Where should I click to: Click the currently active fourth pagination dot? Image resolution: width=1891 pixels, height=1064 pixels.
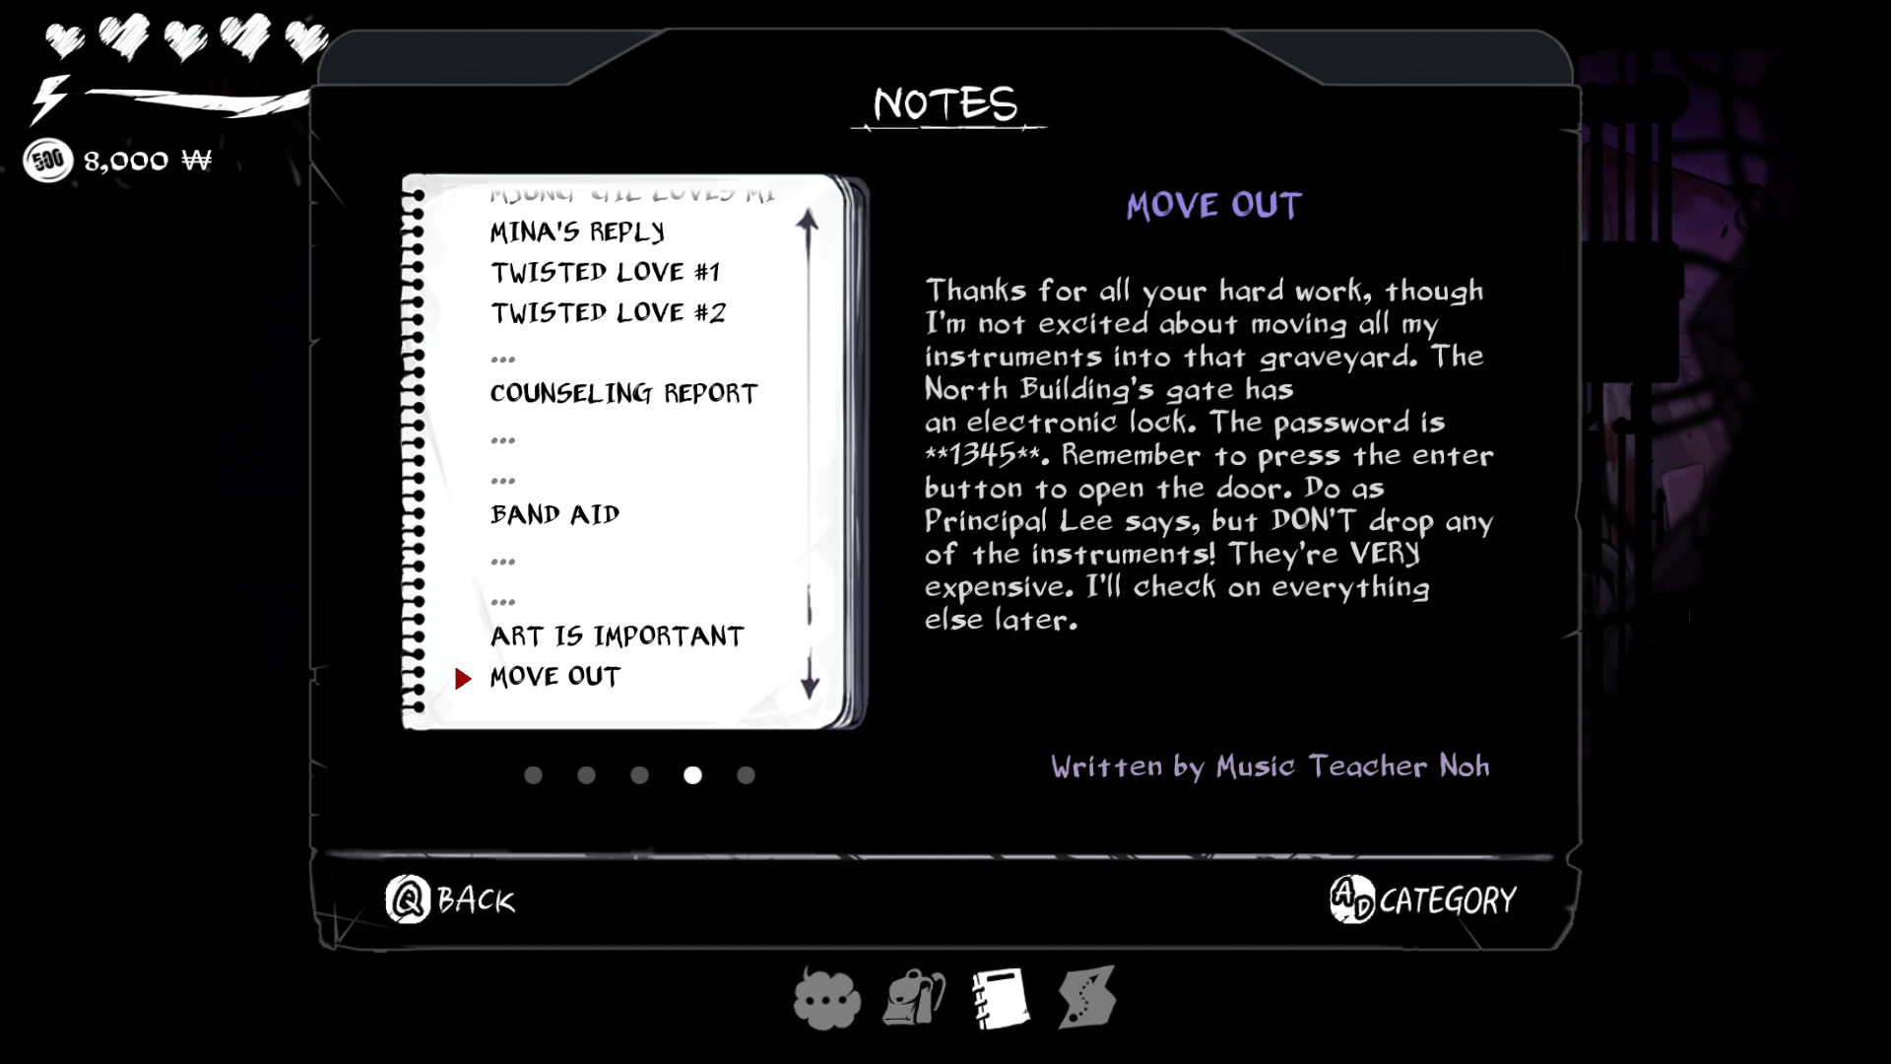[691, 774]
